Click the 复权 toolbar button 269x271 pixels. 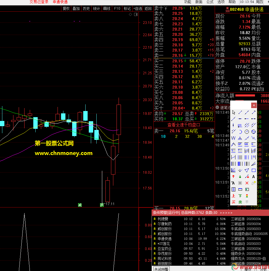pos(66,9)
